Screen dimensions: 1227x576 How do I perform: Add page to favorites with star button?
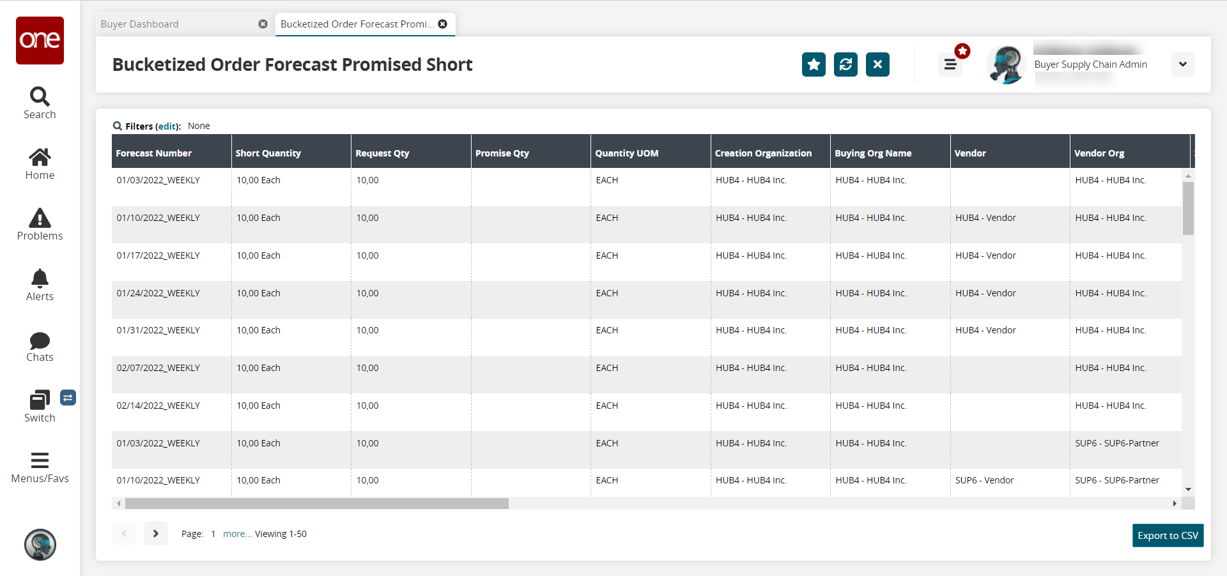pyautogui.click(x=814, y=64)
